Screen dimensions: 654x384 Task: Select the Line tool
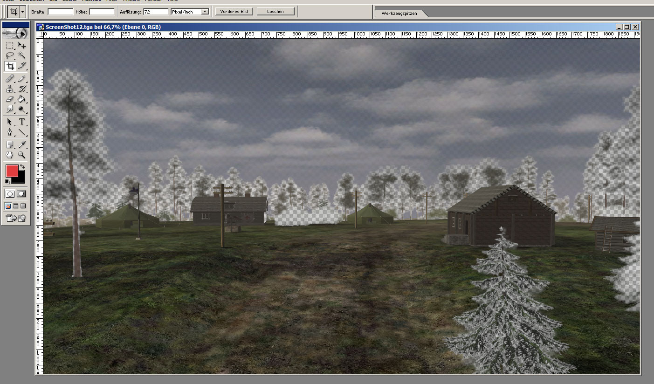pyautogui.click(x=21, y=132)
